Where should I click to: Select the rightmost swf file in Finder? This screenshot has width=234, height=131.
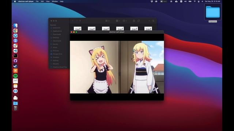coord(148,28)
